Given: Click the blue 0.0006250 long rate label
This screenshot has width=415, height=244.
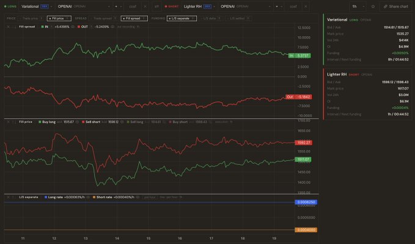Looking at the screenshot, I should (306, 202).
